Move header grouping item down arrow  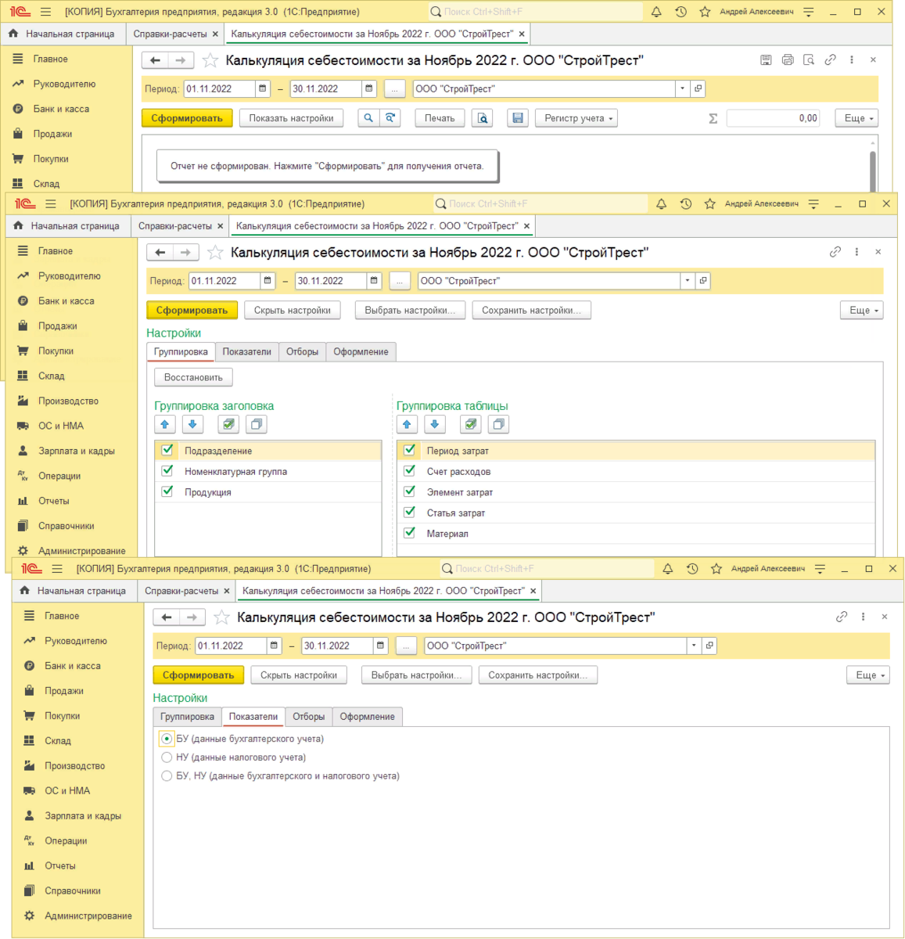point(192,424)
